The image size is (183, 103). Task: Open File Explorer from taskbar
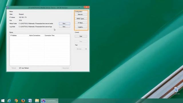37,101
